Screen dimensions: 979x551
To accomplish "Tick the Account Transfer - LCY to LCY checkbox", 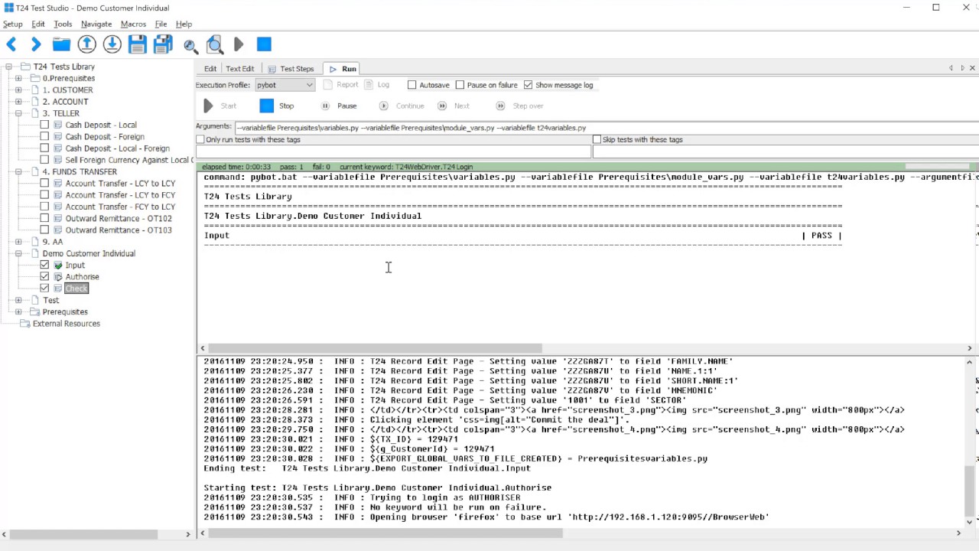I will [44, 184].
